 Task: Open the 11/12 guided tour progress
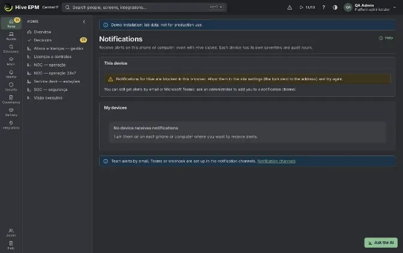[x=307, y=7]
